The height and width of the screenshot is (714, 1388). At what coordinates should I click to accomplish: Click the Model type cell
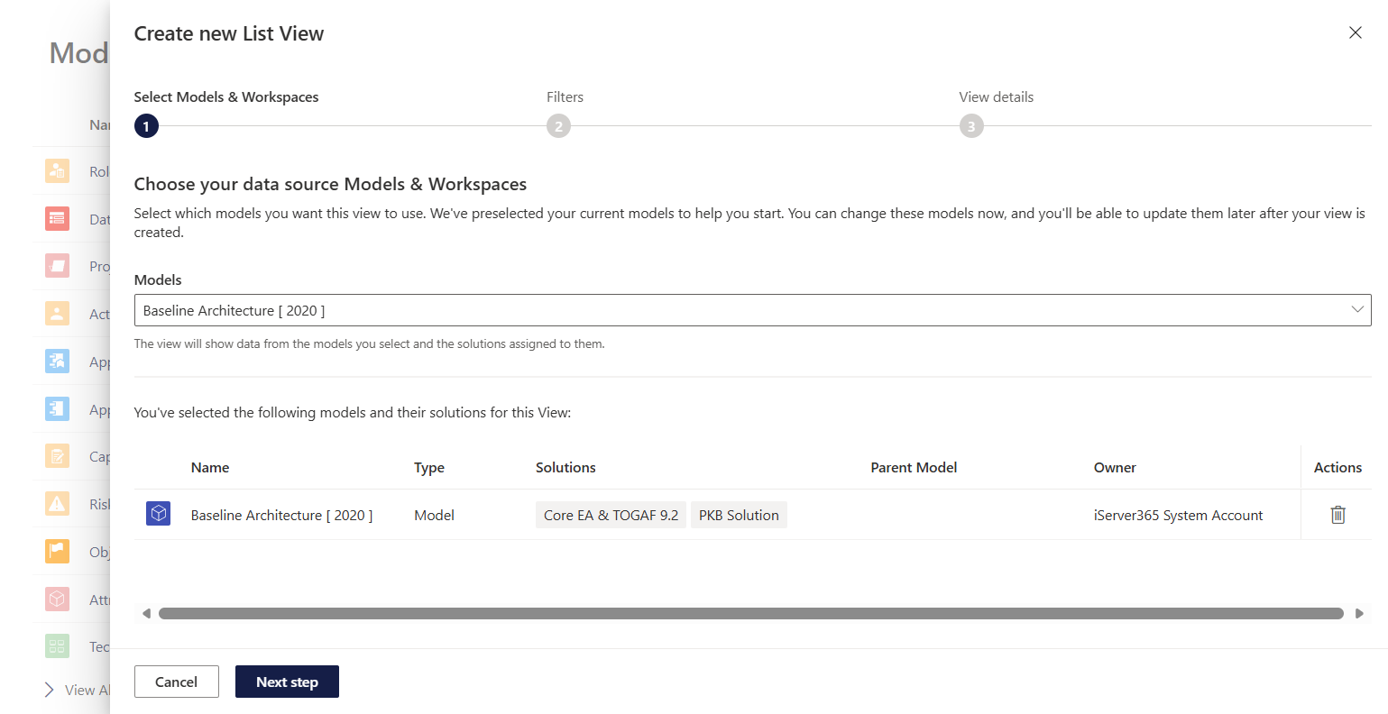point(434,515)
